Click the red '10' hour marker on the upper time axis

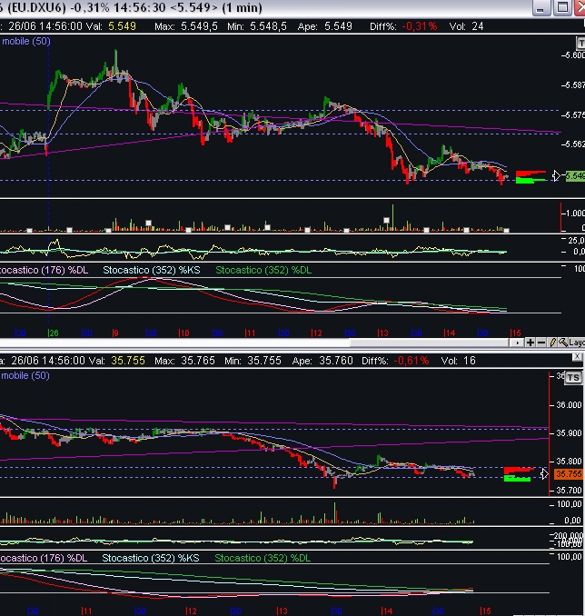(x=183, y=333)
